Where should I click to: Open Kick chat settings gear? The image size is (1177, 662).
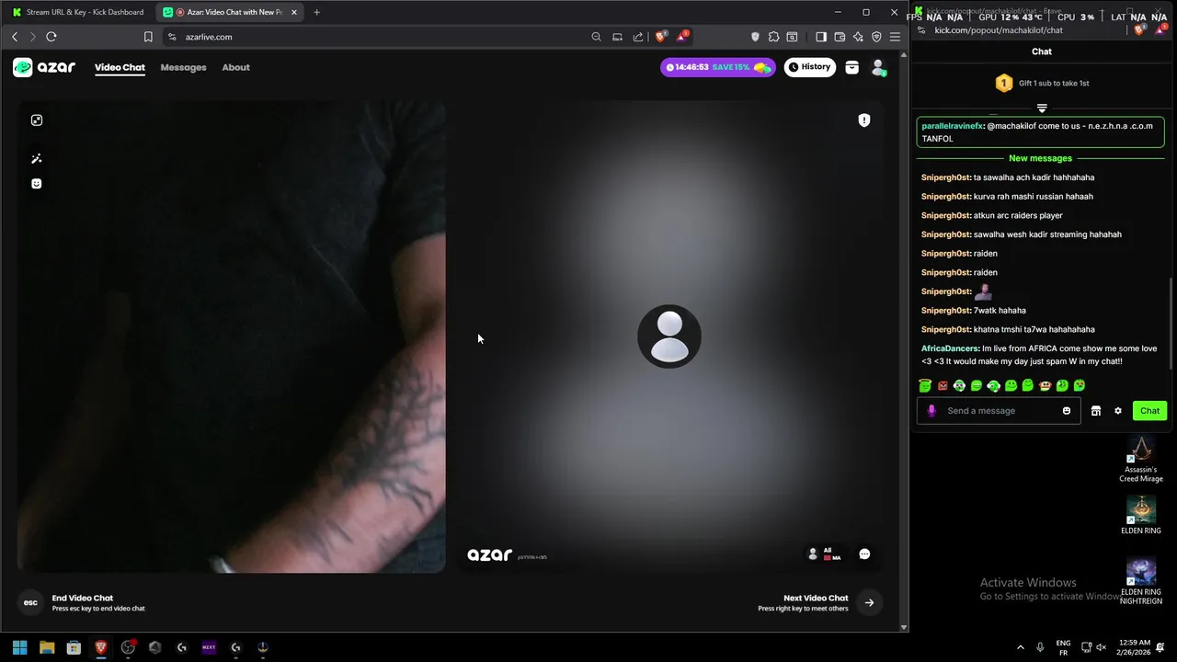tap(1118, 411)
